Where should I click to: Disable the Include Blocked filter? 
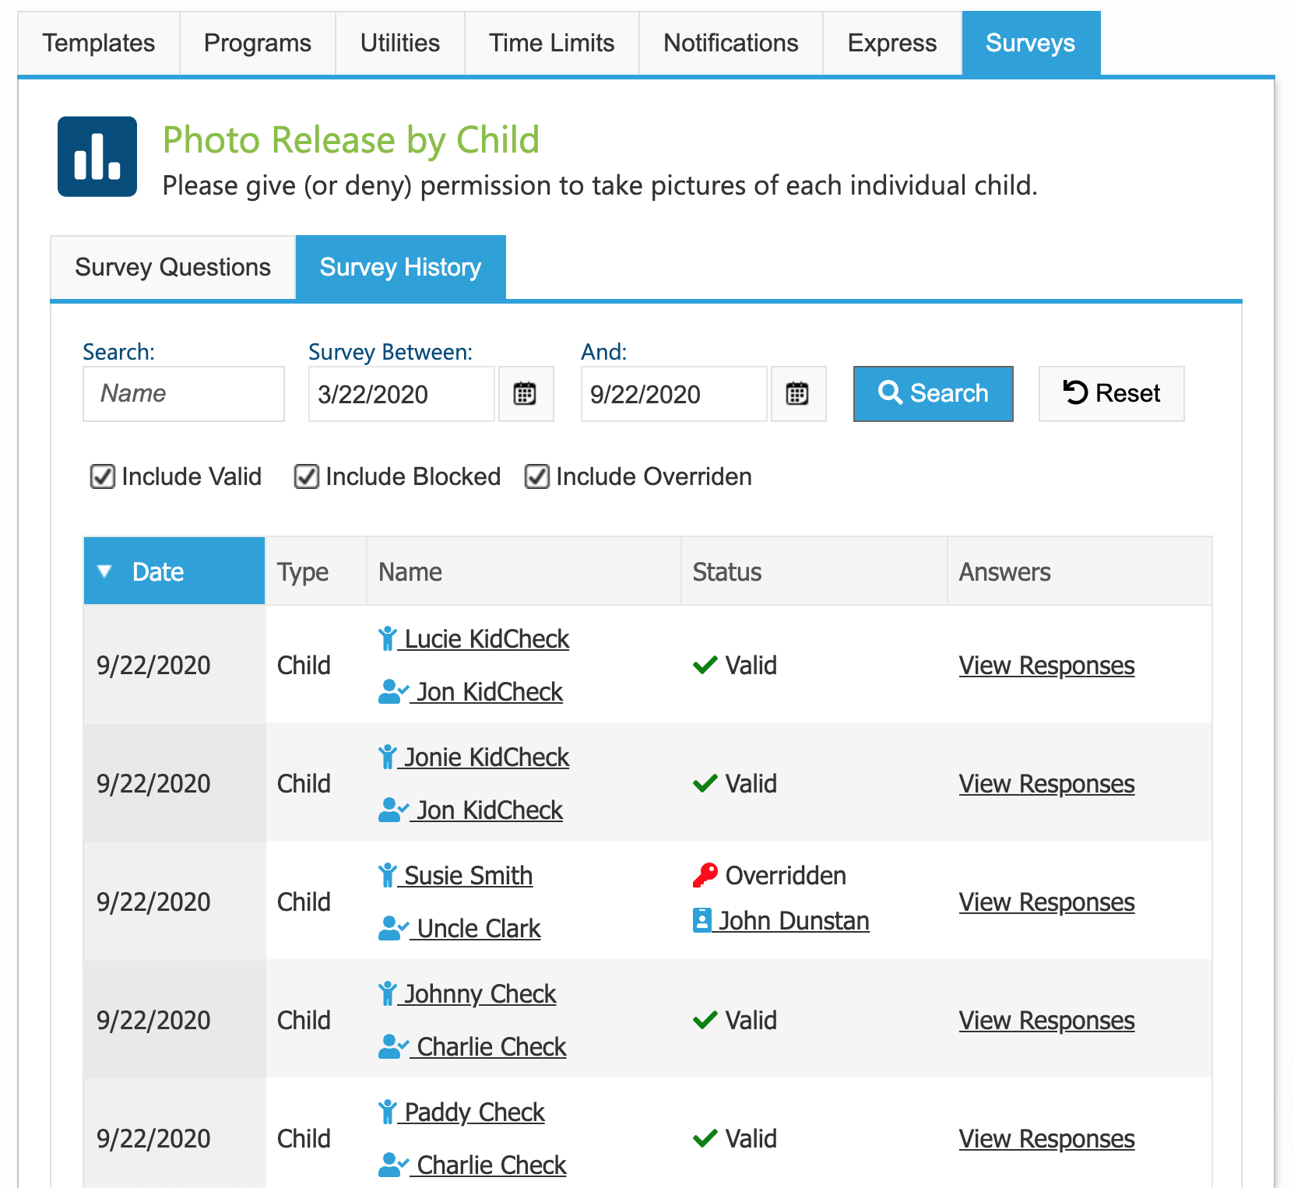[307, 476]
